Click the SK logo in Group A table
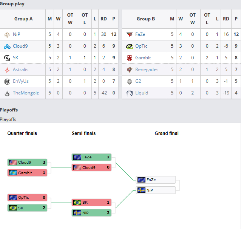Screen dimensions: 241x229 click(x=7, y=58)
